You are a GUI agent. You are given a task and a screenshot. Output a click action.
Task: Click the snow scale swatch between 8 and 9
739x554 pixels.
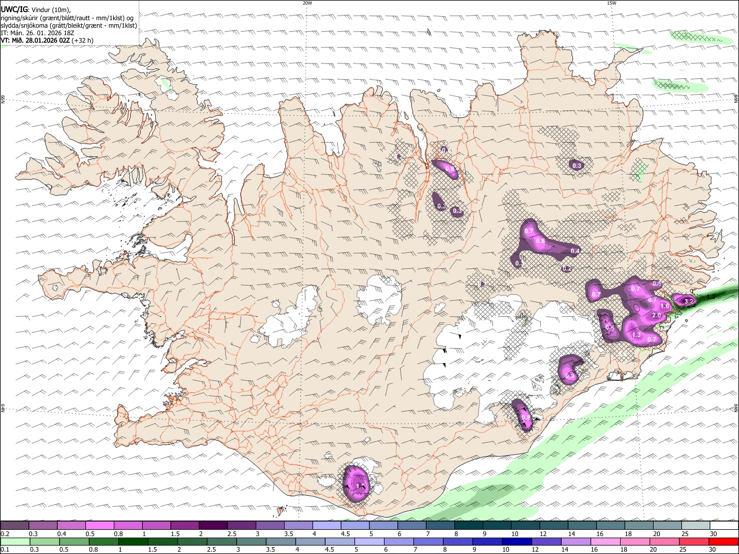click(468, 525)
